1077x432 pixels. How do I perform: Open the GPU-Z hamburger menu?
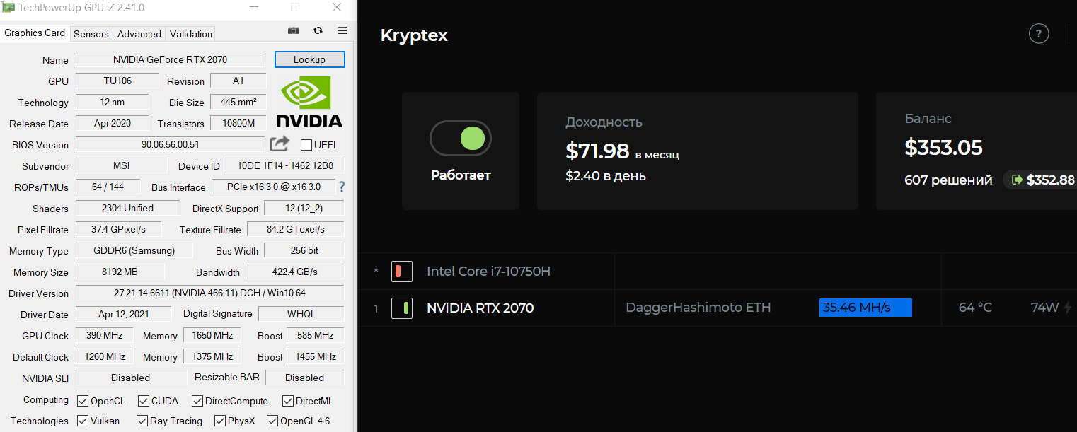pyautogui.click(x=342, y=30)
